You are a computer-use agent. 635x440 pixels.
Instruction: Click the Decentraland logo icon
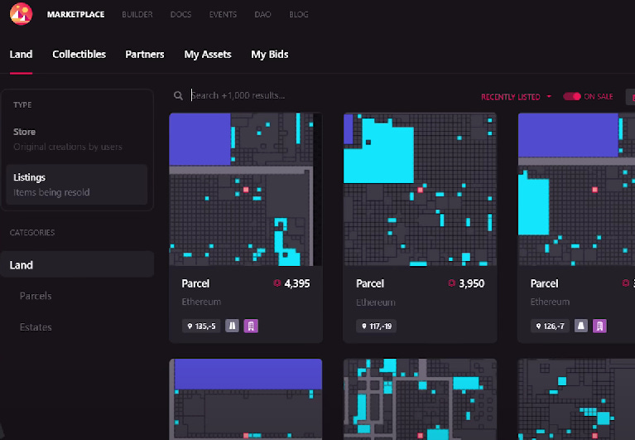coord(21,14)
